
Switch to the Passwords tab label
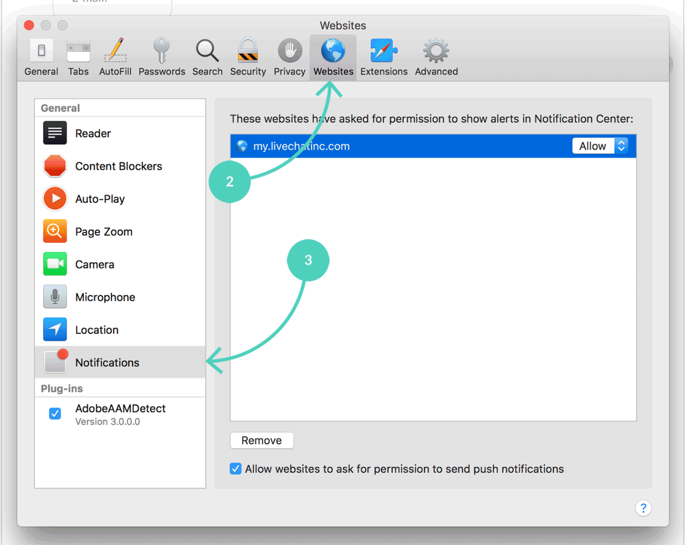pyautogui.click(x=162, y=72)
